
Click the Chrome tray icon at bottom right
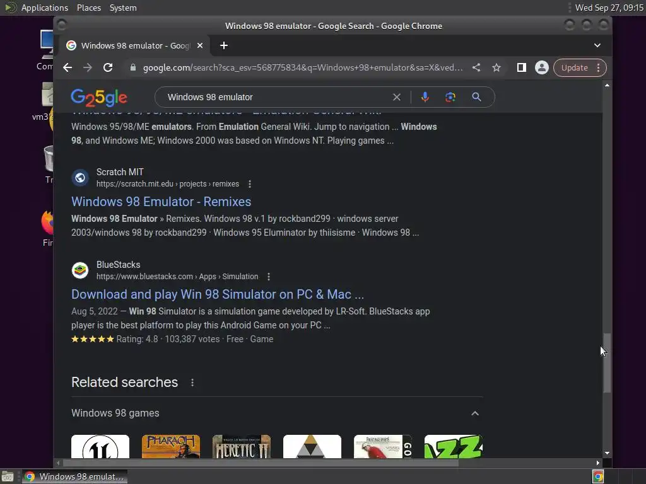pos(598,476)
